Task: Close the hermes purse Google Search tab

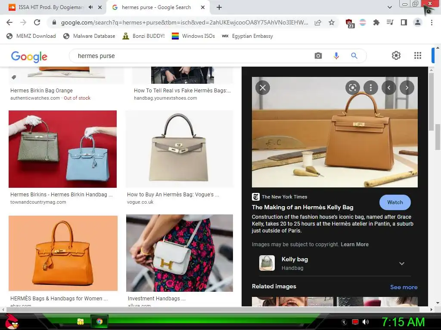Action: coord(203,7)
